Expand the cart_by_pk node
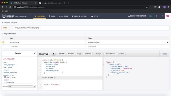171x96 pixels. (x=3, y=67)
